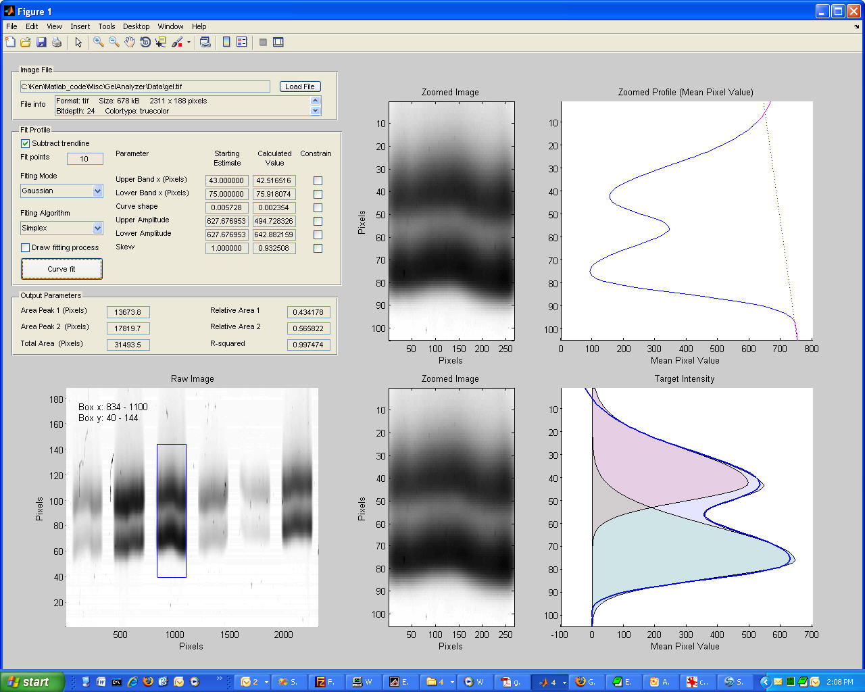Open the Brush tool dropdown arrow

coord(189,42)
